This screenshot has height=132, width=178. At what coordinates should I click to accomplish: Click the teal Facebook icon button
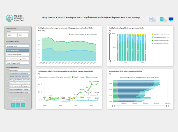coord(23,105)
